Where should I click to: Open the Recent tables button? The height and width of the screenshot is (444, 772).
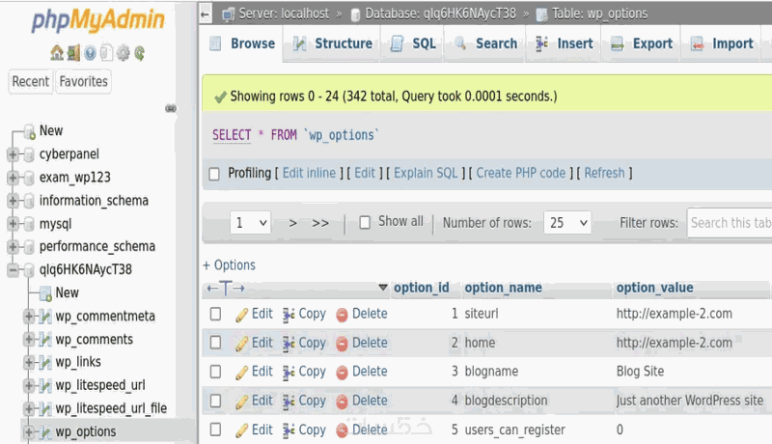coord(31,82)
